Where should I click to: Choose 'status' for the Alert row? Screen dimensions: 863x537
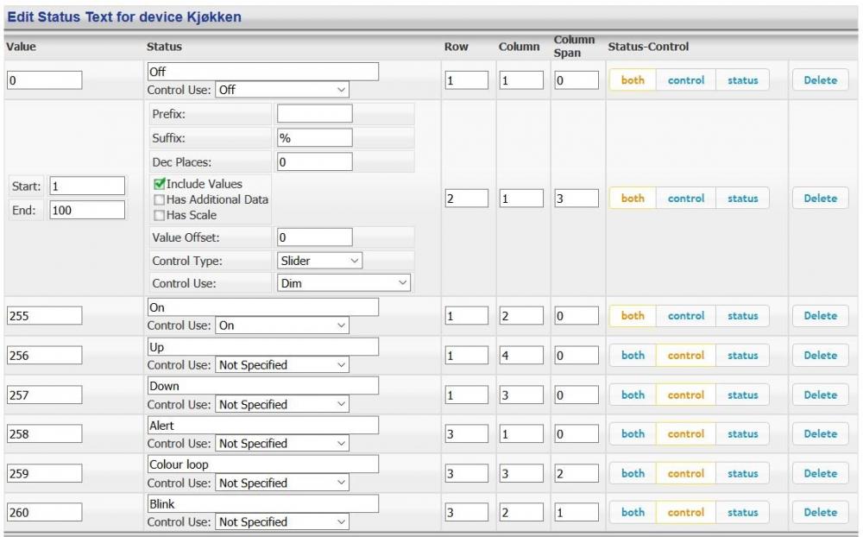click(x=742, y=434)
